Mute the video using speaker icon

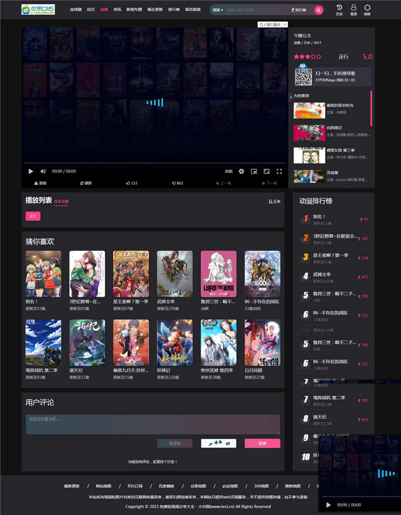pos(43,171)
